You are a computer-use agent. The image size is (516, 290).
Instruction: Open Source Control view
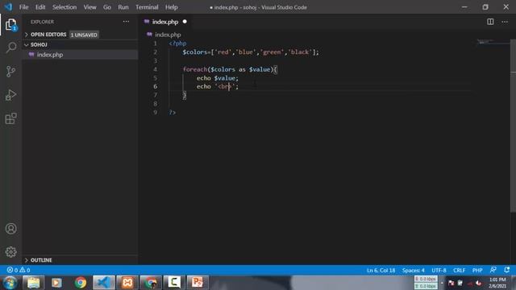[10, 72]
